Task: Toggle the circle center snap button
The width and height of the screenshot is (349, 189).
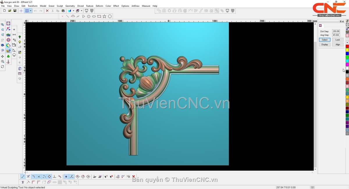Action: 49,176
